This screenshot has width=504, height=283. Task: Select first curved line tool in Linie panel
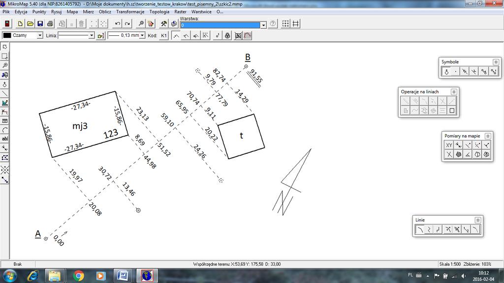point(420,229)
